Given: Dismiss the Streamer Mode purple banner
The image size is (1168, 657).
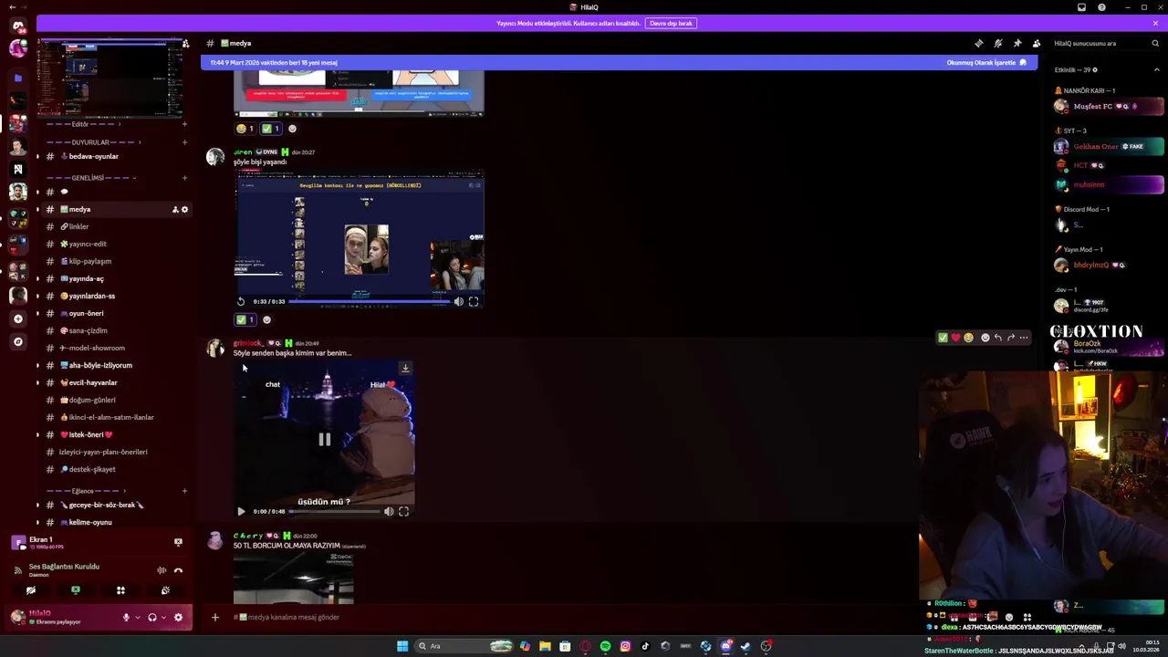Looking at the screenshot, I should tap(1155, 23).
